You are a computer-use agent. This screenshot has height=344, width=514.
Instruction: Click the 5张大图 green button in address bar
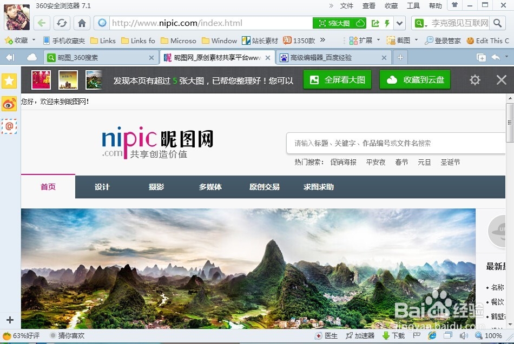coord(339,23)
